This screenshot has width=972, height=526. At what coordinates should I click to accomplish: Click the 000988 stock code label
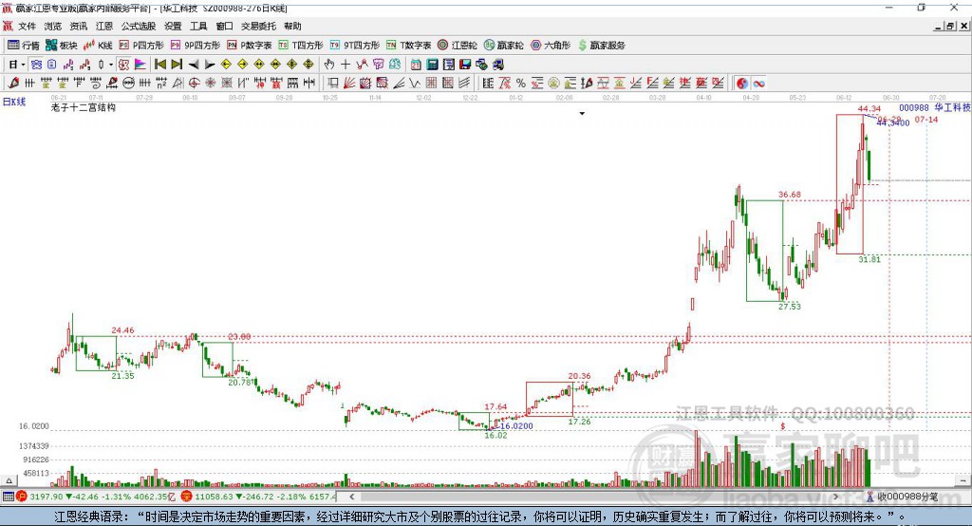(914, 108)
